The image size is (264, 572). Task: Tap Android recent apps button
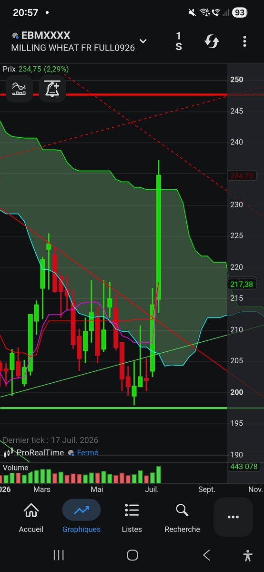click(x=59, y=555)
